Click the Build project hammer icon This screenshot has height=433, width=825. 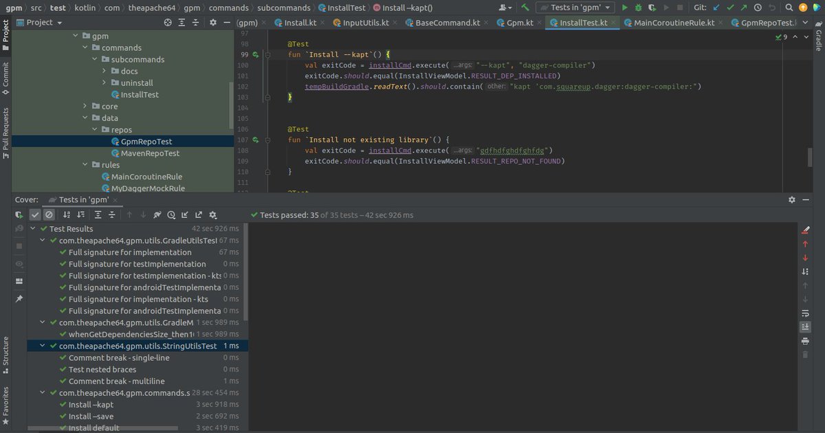coord(525,8)
